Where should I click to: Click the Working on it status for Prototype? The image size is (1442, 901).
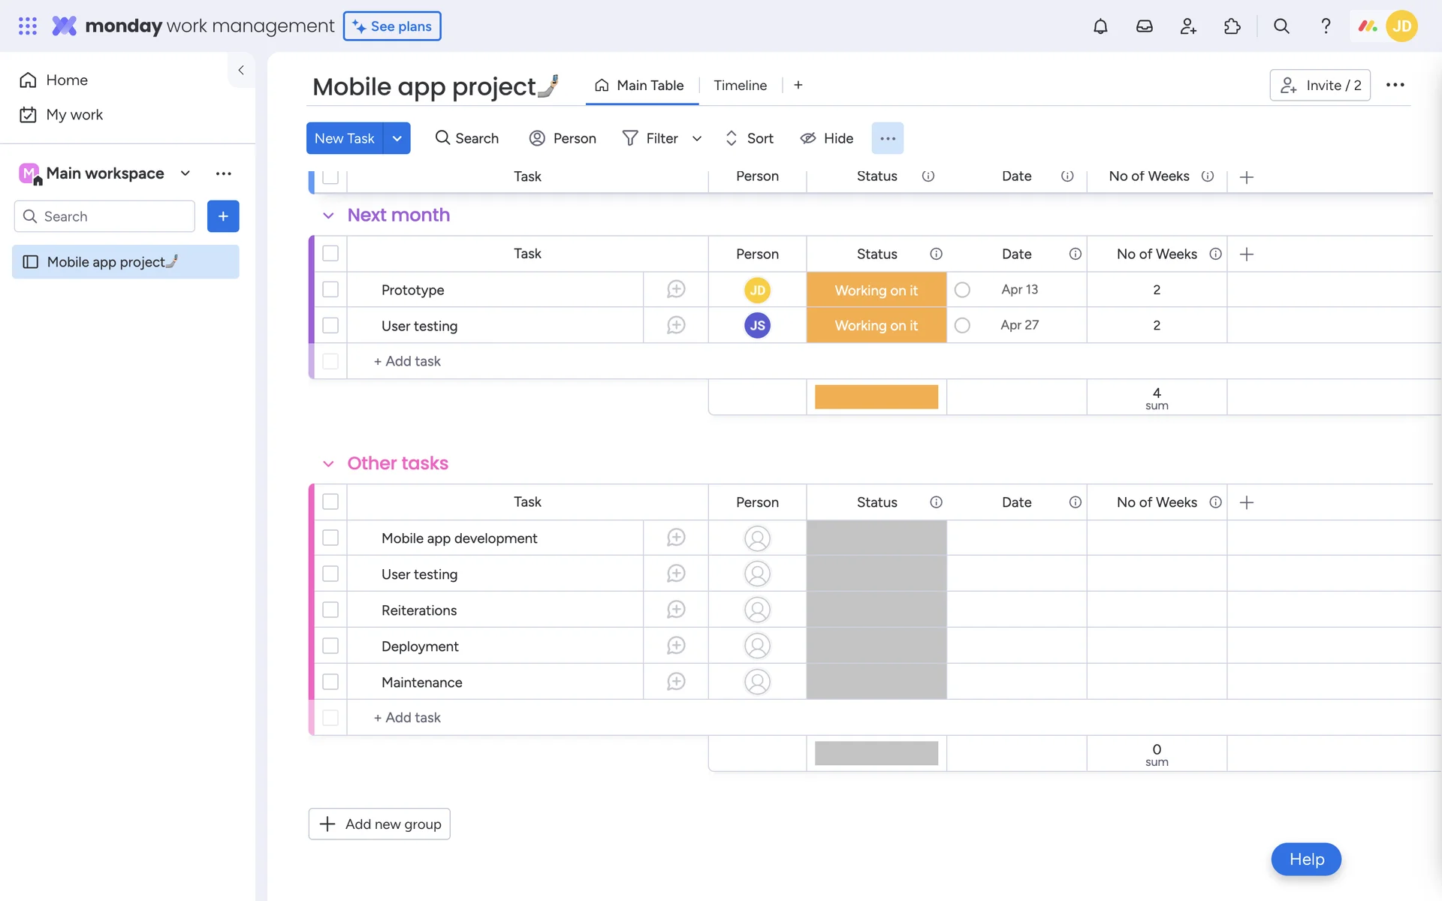coord(876,290)
